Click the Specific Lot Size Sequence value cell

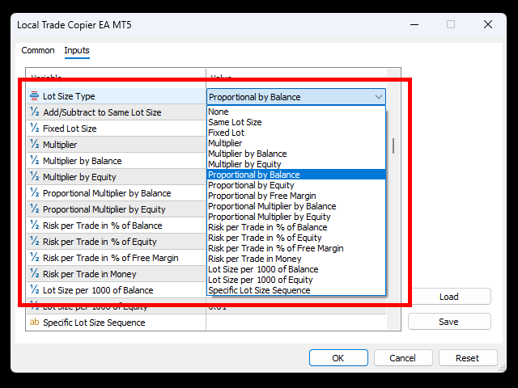coord(296,323)
